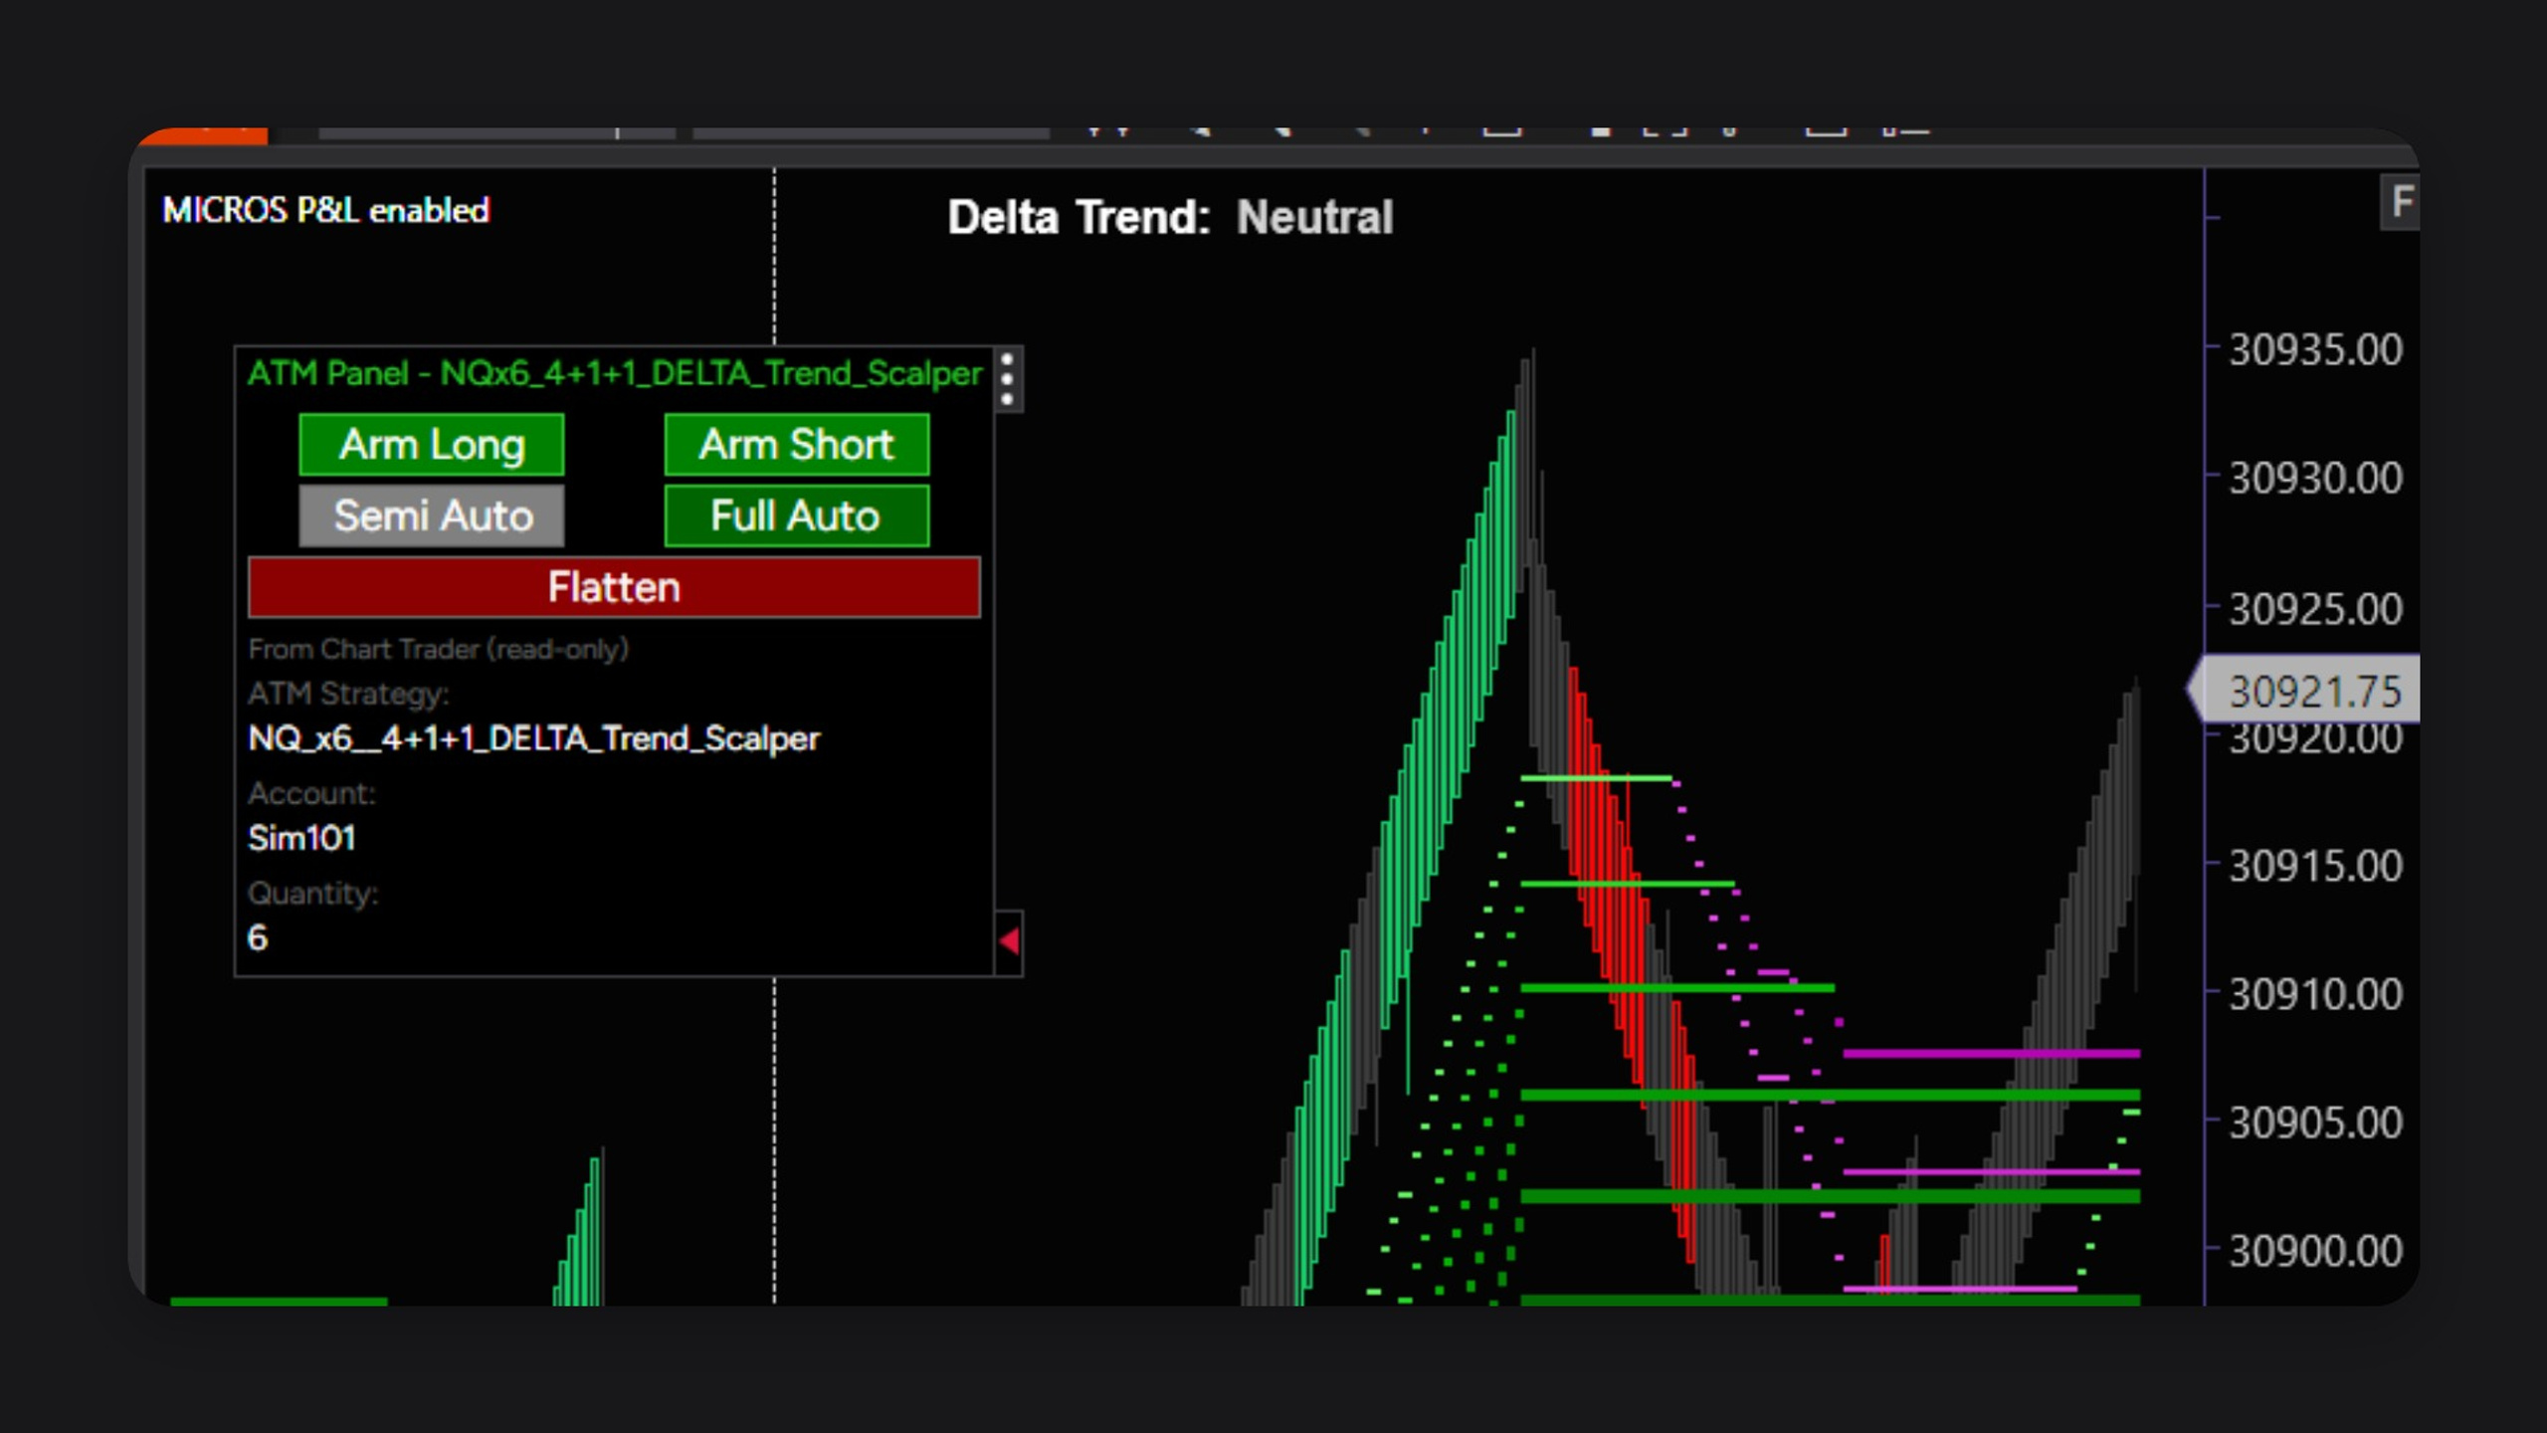Click the F button at chart corner
Screen dimensions: 2547x1433
click(x=2401, y=202)
